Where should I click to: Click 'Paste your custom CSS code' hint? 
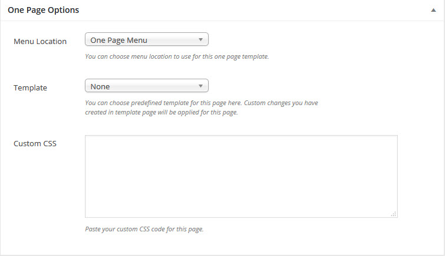click(x=144, y=229)
